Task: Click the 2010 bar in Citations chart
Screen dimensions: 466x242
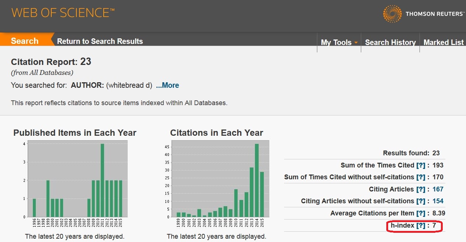Action: pyautogui.click(x=236, y=203)
